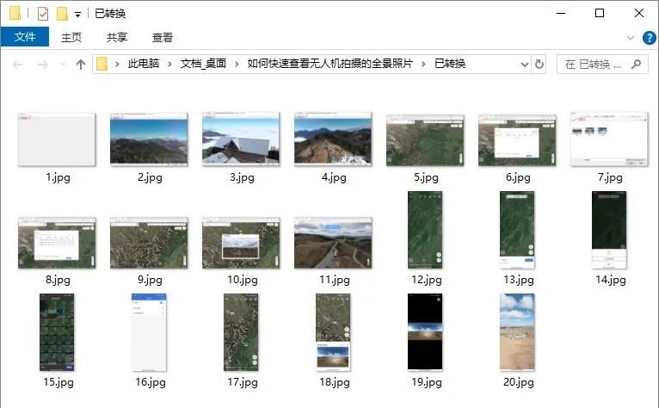Click the folder icon in address bar
Screen dimensions: 659x408
tap(102, 64)
